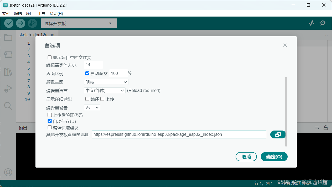Click line number 1 in editor gutter

pyautogui.click(x=29, y=43)
